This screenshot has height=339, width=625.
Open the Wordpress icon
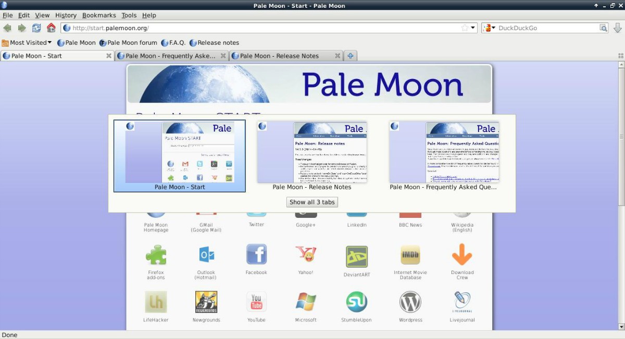(x=410, y=302)
